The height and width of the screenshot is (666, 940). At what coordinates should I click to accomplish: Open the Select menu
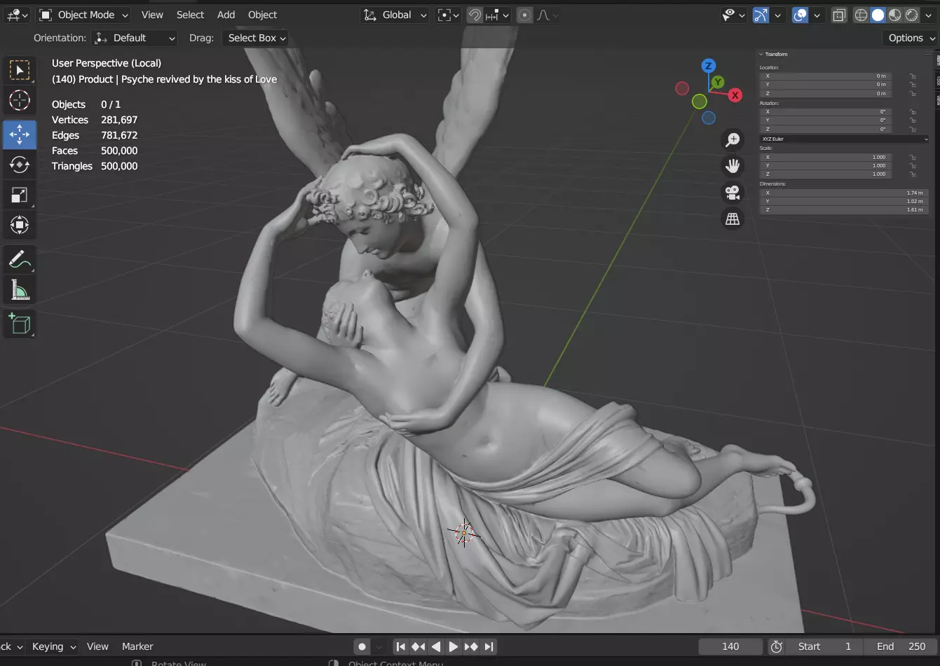(190, 15)
